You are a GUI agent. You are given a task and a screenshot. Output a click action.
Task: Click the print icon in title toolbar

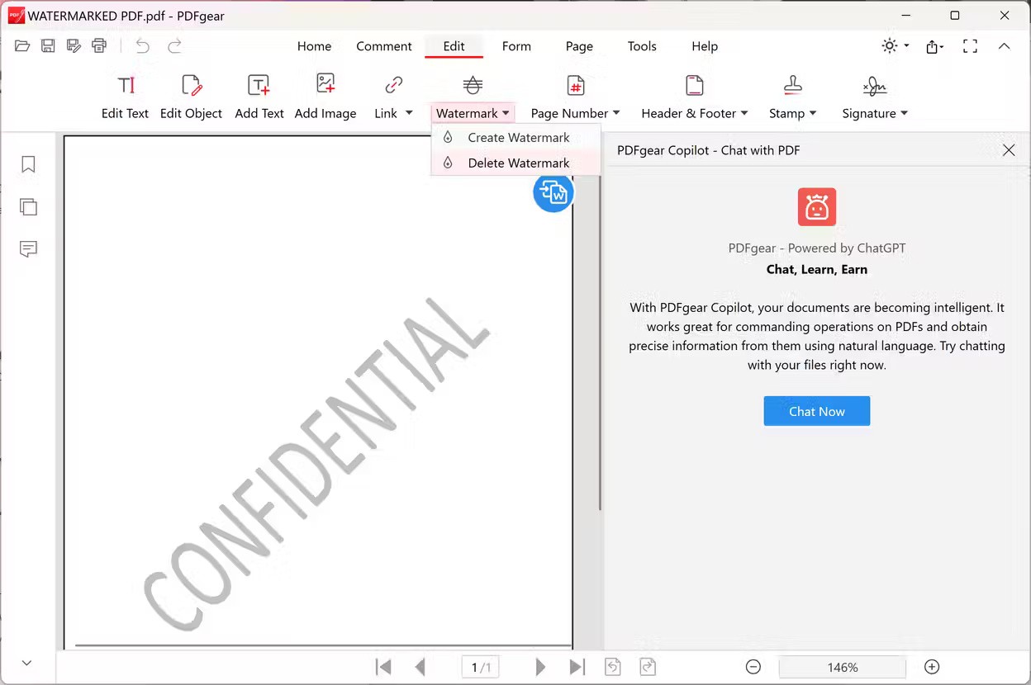tap(100, 46)
